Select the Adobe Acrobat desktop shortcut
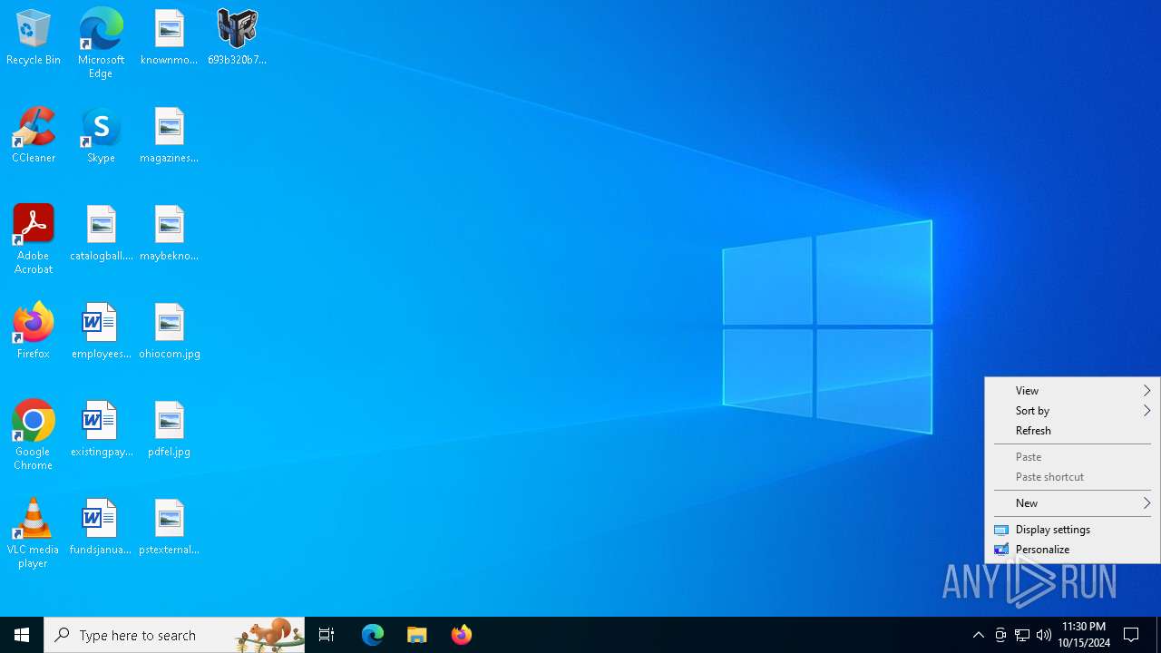The image size is (1161, 653). [x=34, y=239]
